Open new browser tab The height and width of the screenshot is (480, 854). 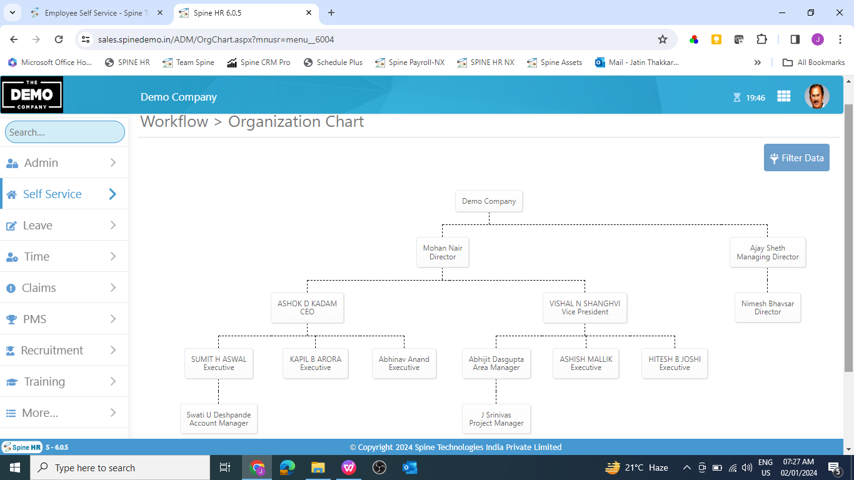[x=331, y=12]
